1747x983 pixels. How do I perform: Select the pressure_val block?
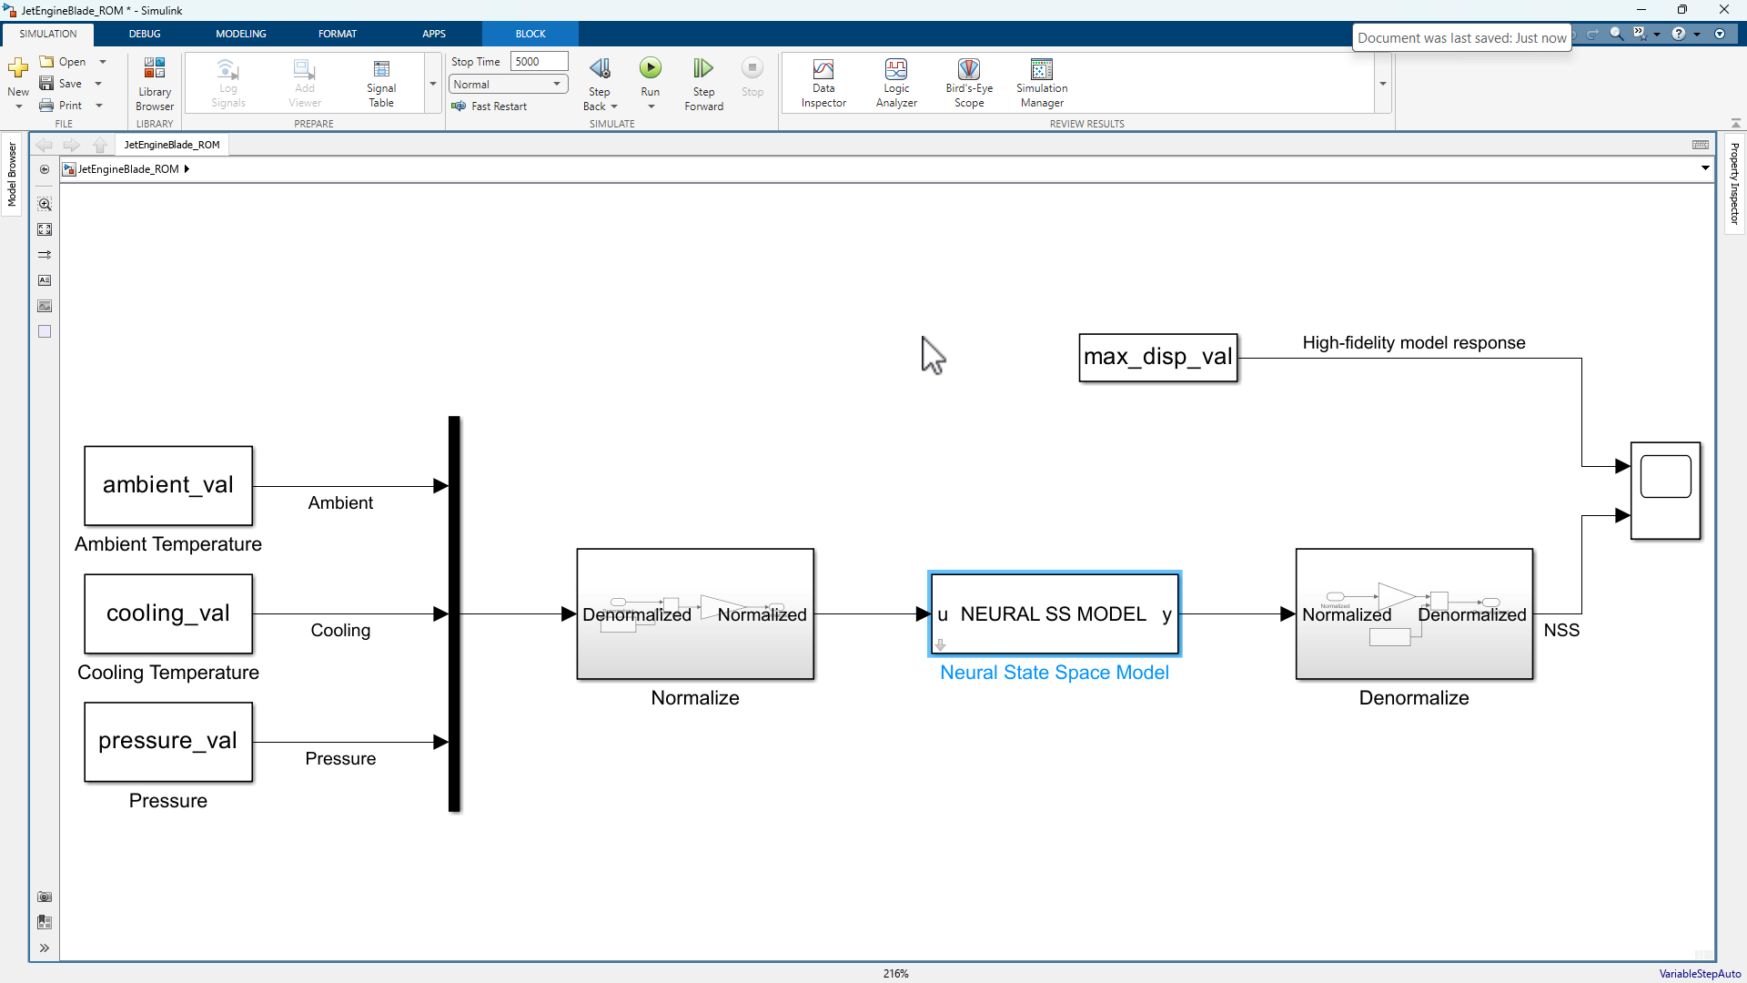[168, 742]
